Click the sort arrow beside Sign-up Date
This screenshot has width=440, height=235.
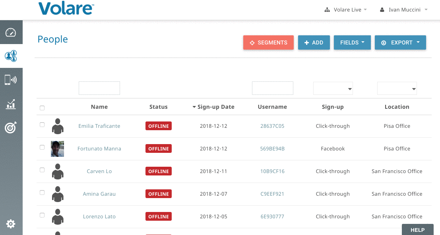[194, 107]
